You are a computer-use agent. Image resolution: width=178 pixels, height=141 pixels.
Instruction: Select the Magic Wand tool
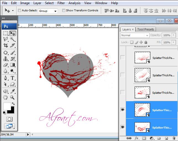[12, 39]
